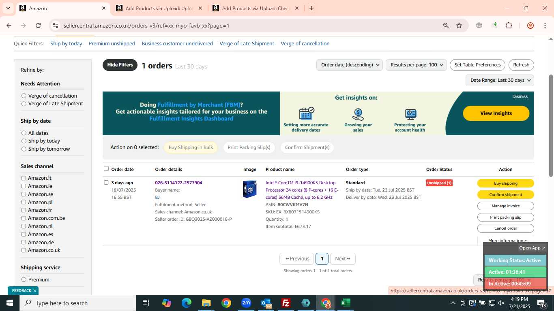Click the Intel processor product thumbnail
Screen dimensions: 554x311
click(x=250, y=189)
